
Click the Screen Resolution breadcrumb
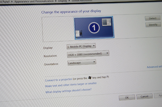coord(82,1)
